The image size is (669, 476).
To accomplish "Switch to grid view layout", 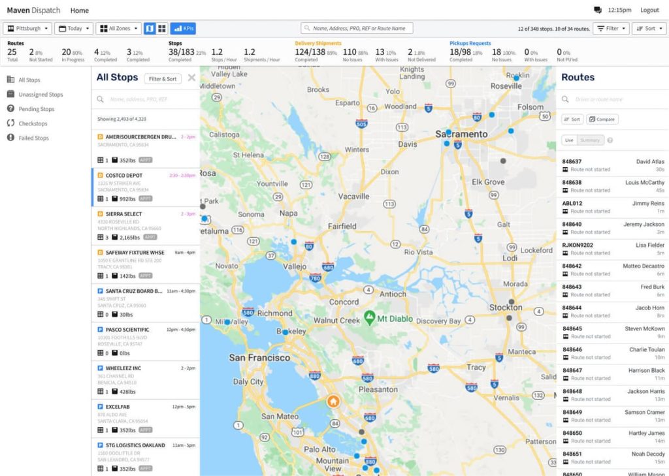I will click(x=162, y=29).
